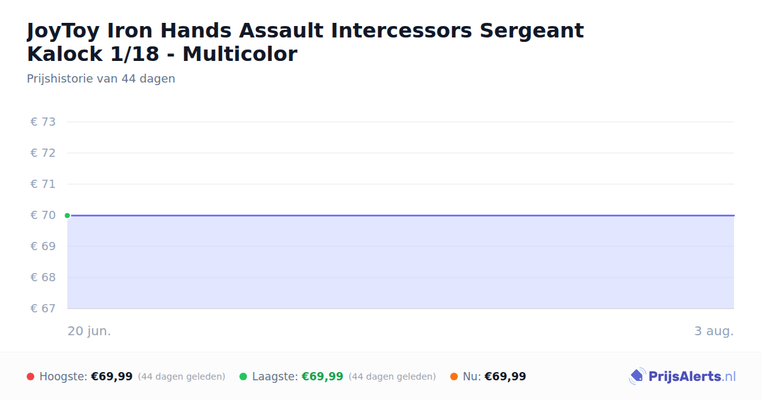
Task: Click the green Laagste legend dot
Action: tap(243, 377)
